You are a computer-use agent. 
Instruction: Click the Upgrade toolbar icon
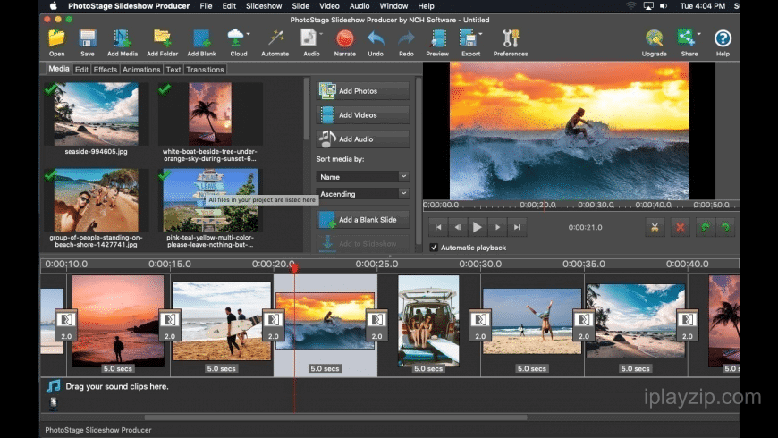tap(654, 43)
